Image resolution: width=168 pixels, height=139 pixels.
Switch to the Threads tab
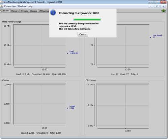pyautogui.click(x=24, y=11)
